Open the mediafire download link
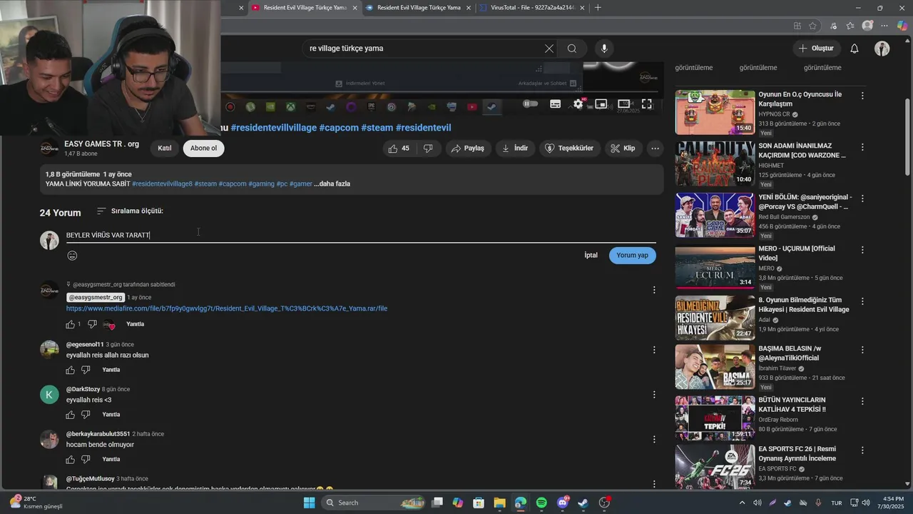Viewport: 913px width, 514px height. pos(227,308)
